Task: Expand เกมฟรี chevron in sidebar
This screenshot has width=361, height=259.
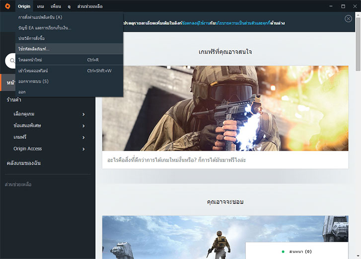Action: [x=83, y=137]
